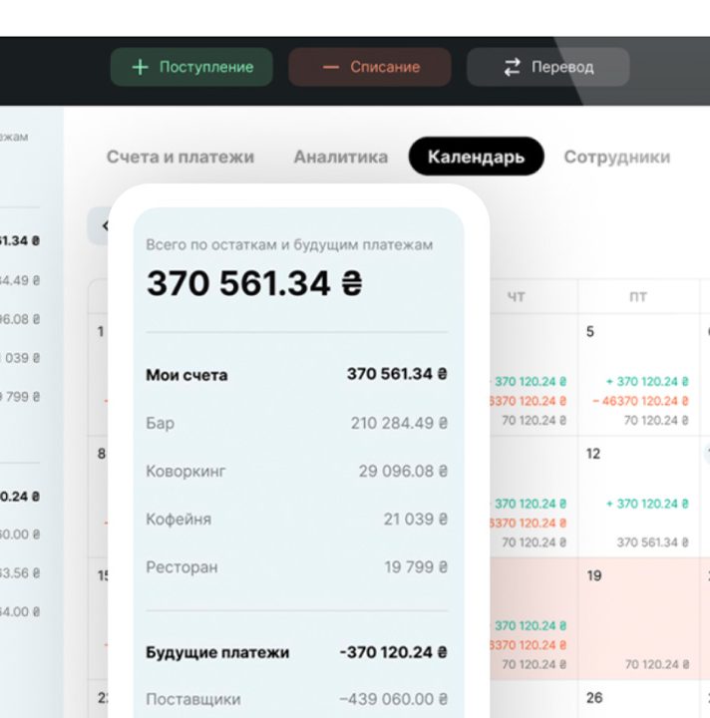Screen dimensions: 710x718
Task: Click Коворкинг balance 29 096.08 ₴
Action: click(403, 471)
